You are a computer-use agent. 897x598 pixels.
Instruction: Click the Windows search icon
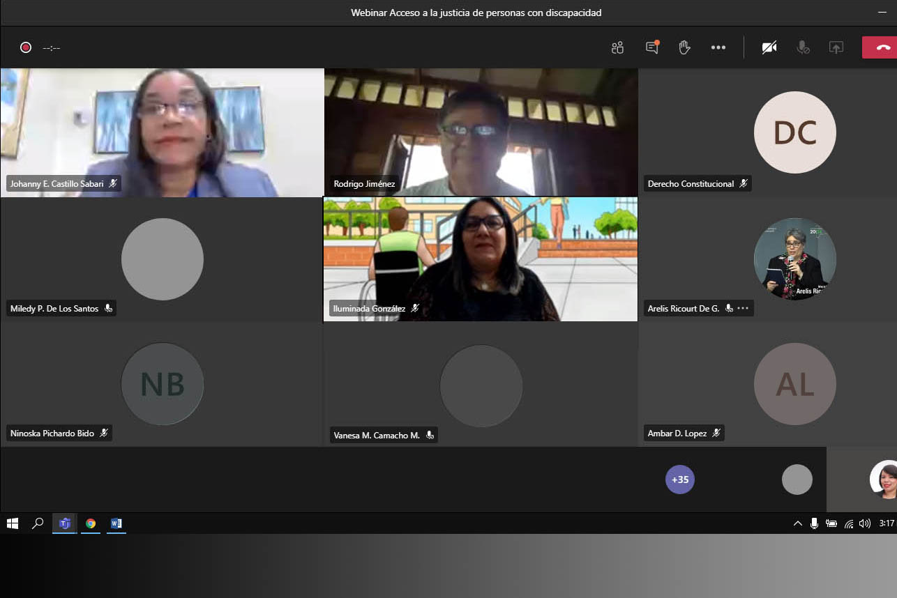click(x=38, y=523)
